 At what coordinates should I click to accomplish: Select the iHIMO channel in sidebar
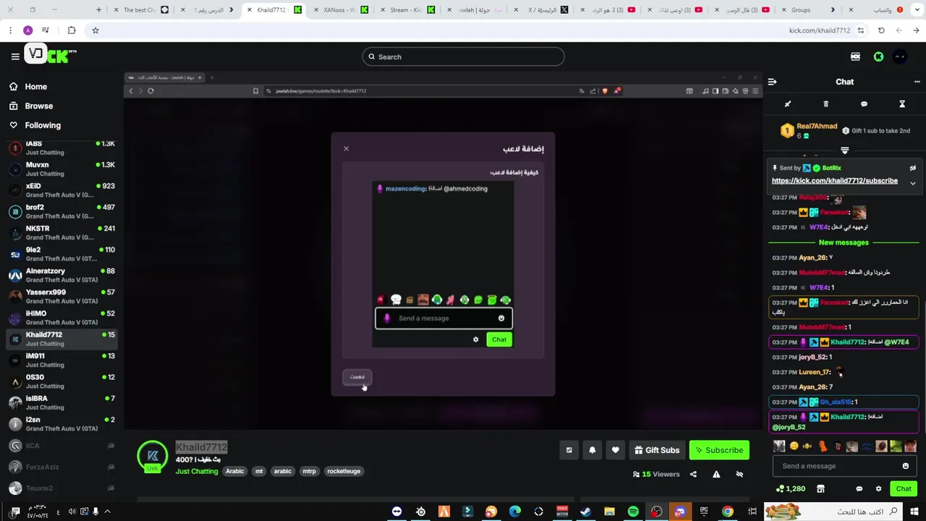[61, 318]
